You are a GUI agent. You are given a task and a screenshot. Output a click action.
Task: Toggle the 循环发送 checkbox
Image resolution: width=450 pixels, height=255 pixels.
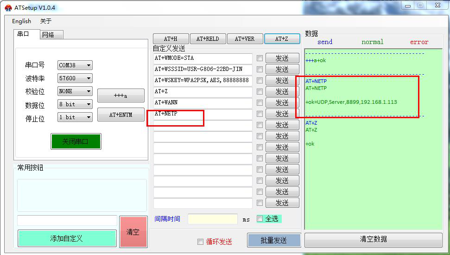(200, 242)
